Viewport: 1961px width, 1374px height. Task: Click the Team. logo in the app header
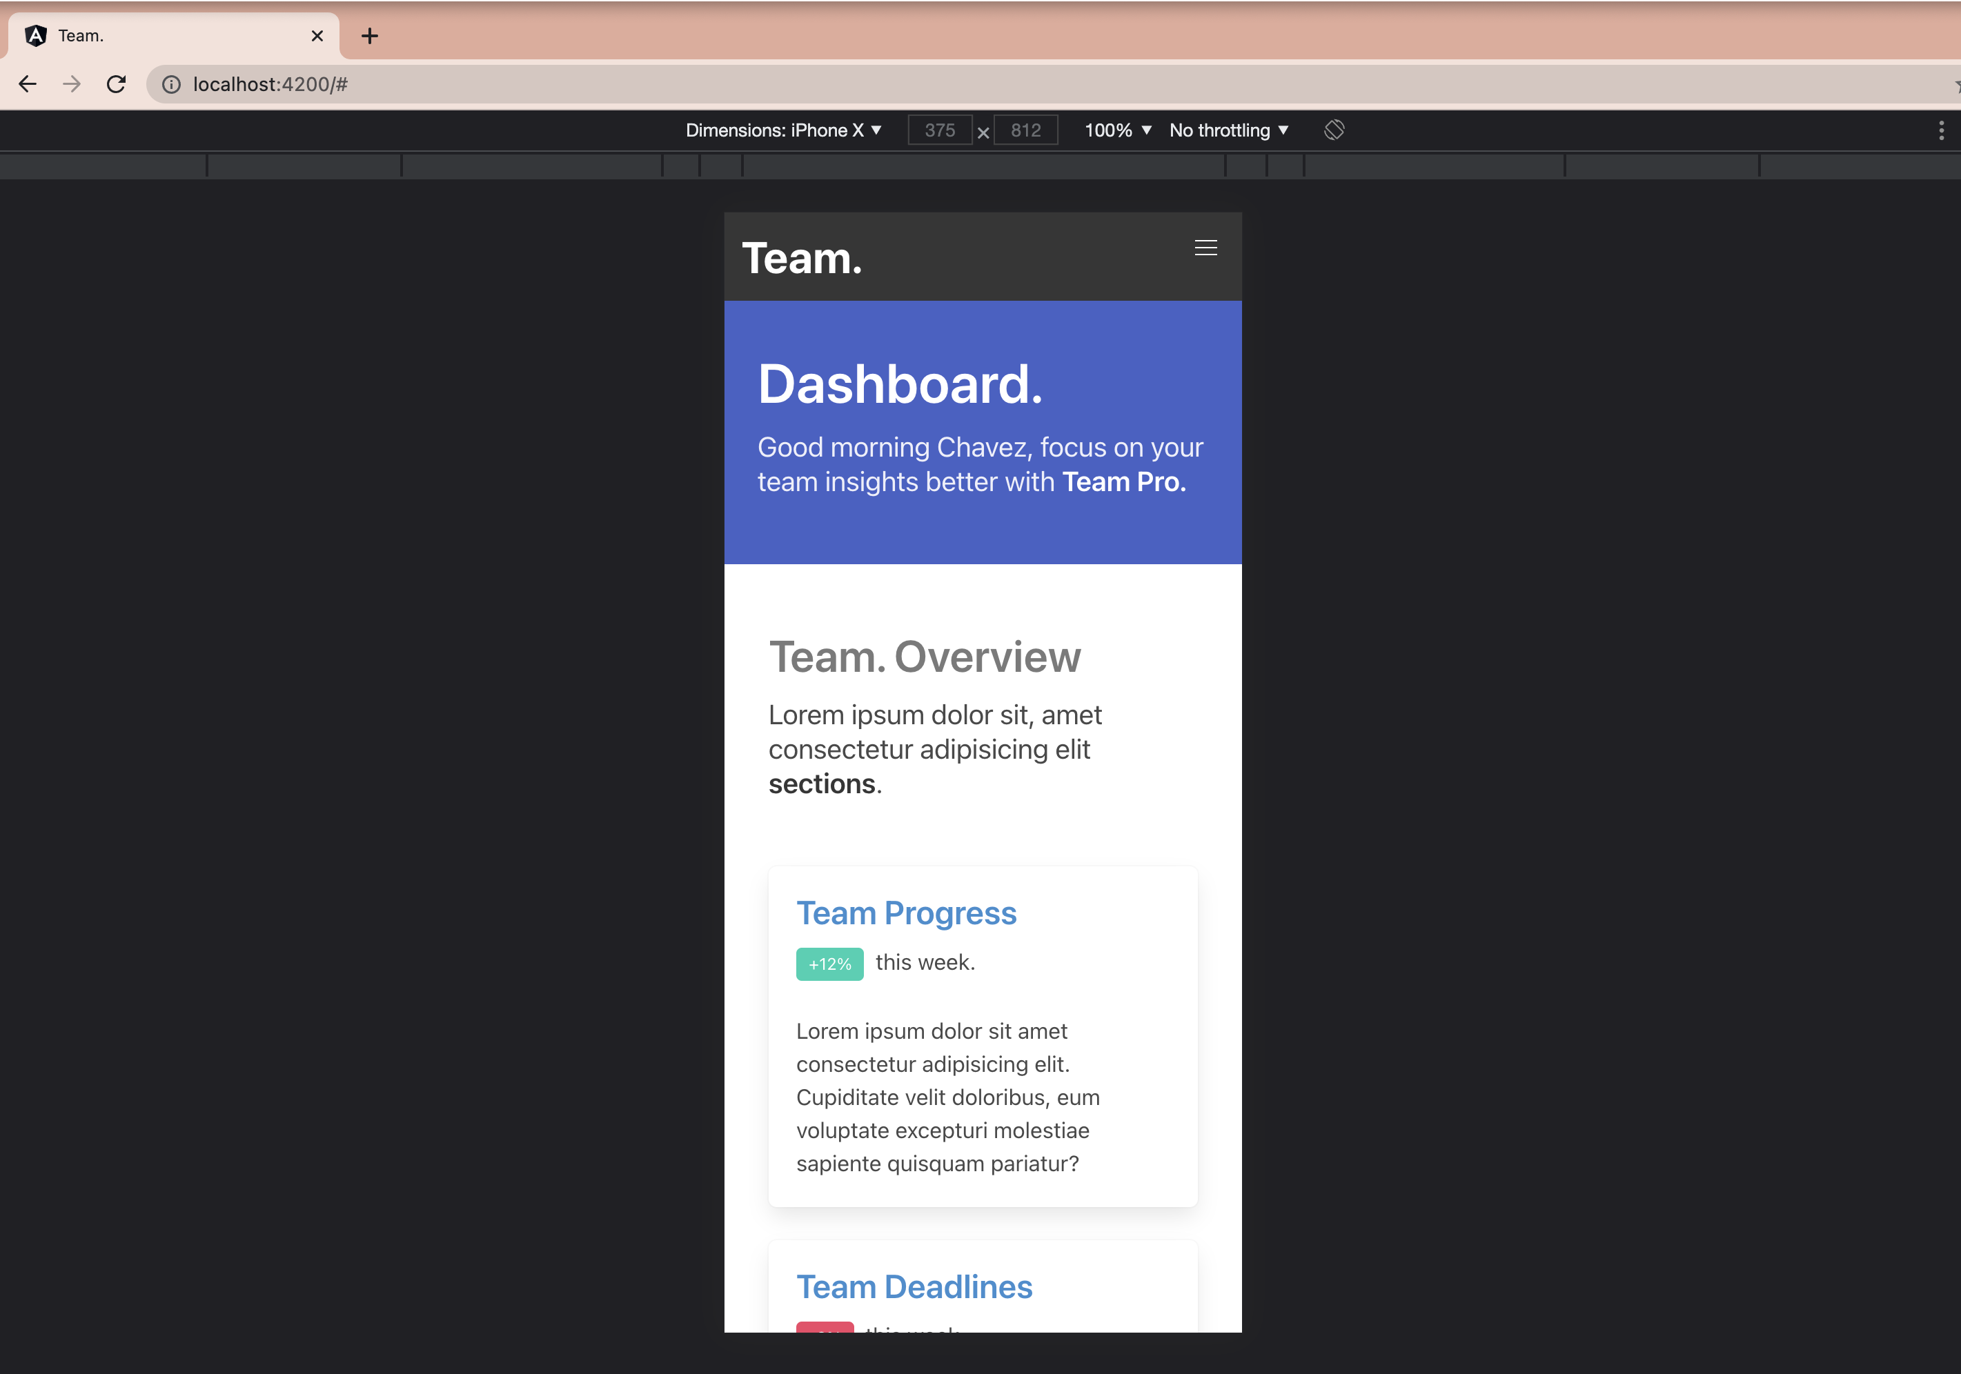(801, 257)
